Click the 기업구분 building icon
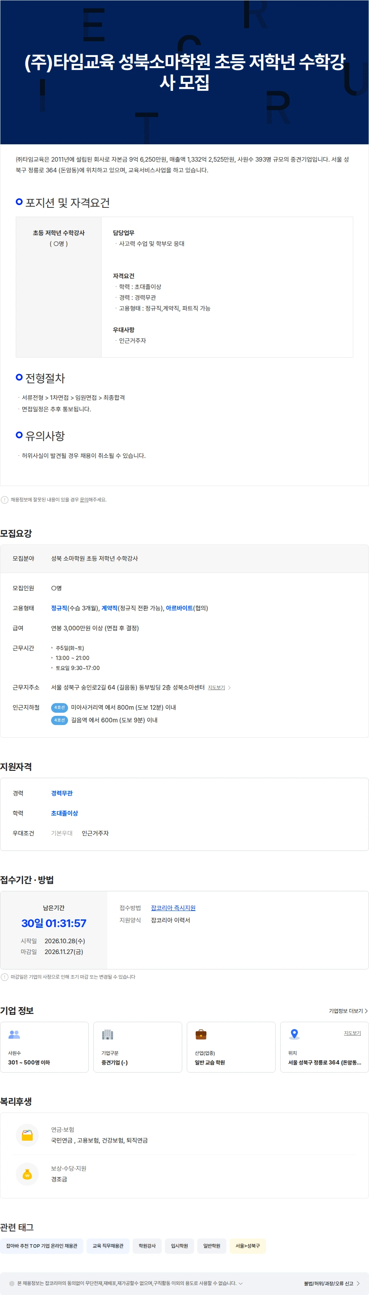Screen dimensions: 369x1295 [x=108, y=1034]
